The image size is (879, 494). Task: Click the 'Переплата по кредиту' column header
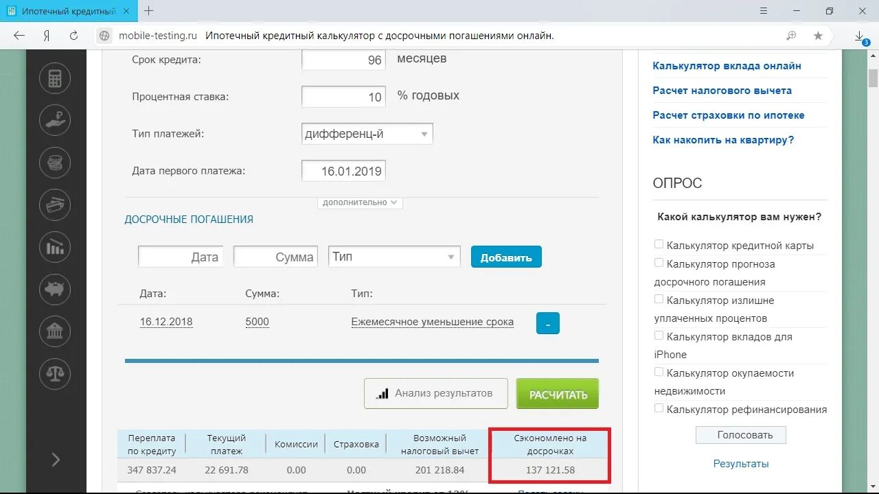[152, 445]
